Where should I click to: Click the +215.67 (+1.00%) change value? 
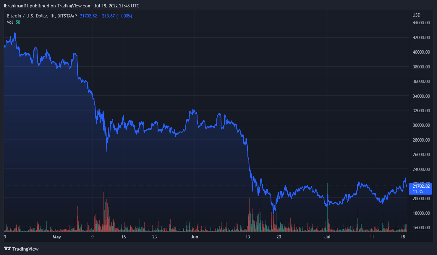pos(116,16)
